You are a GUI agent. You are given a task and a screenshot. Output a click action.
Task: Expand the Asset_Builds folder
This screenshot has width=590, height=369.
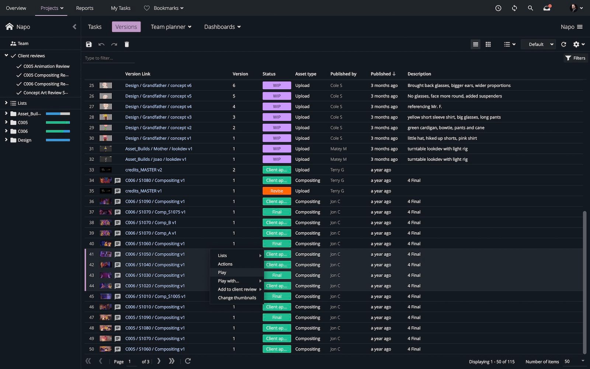point(6,114)
